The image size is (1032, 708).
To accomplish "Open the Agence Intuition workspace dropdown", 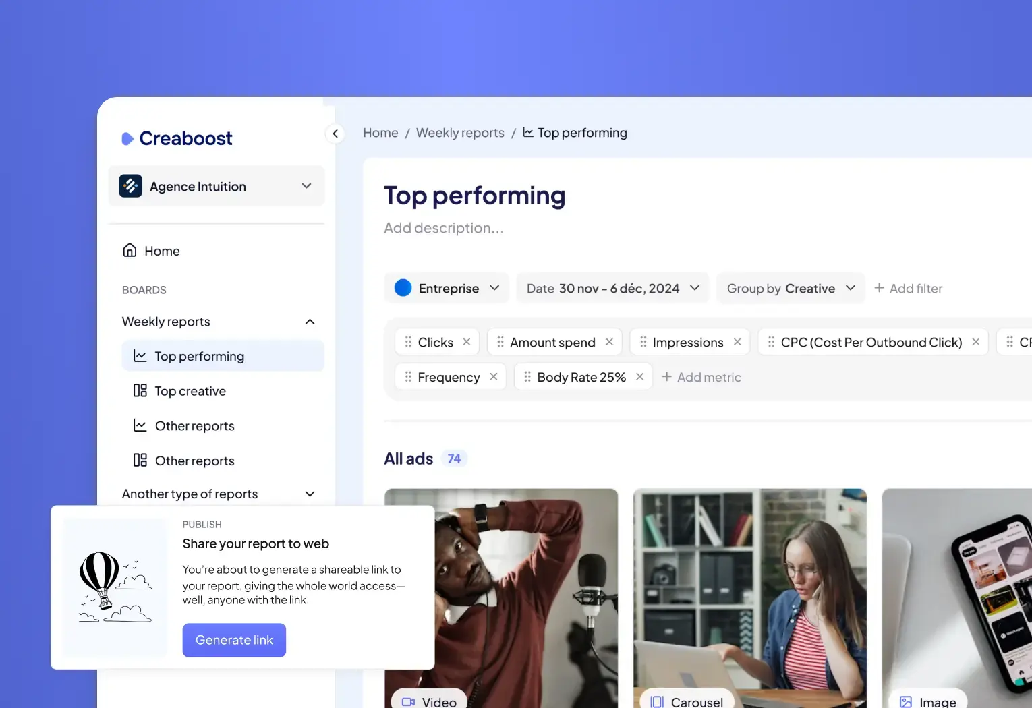I will tap(217, 186).
